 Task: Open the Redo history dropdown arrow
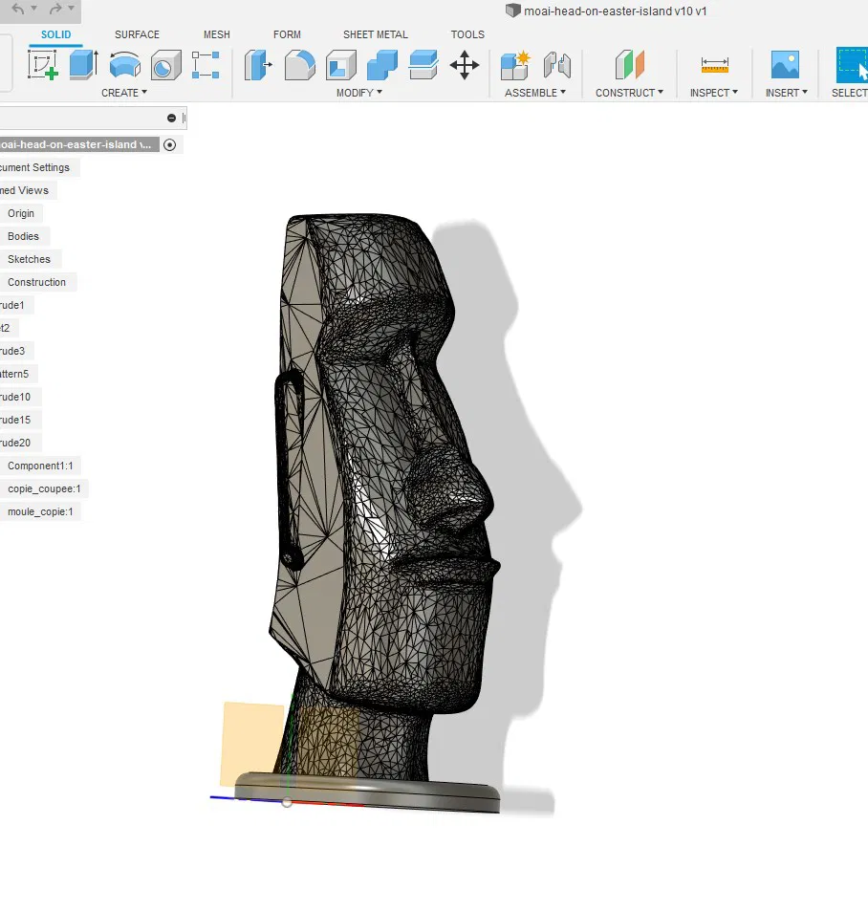(x=71, y=9)
